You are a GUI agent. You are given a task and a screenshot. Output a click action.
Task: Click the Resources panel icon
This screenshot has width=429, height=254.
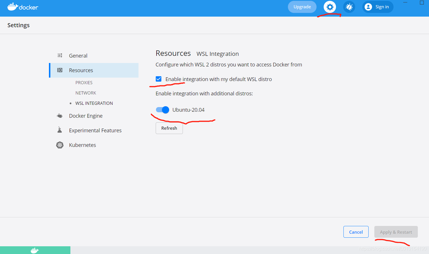60,70
